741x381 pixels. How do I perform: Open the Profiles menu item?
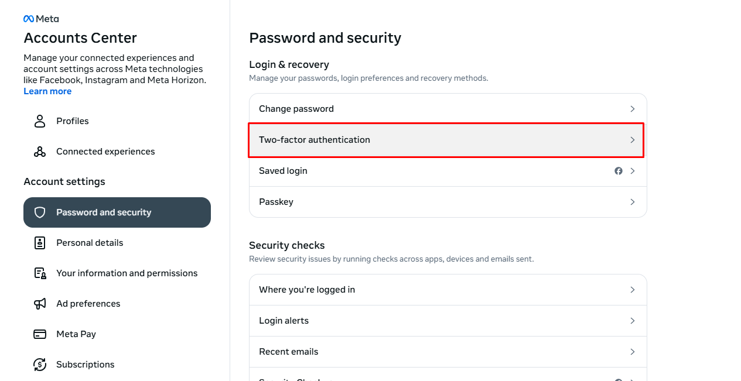pyautogui.click(x=73, y=121)
